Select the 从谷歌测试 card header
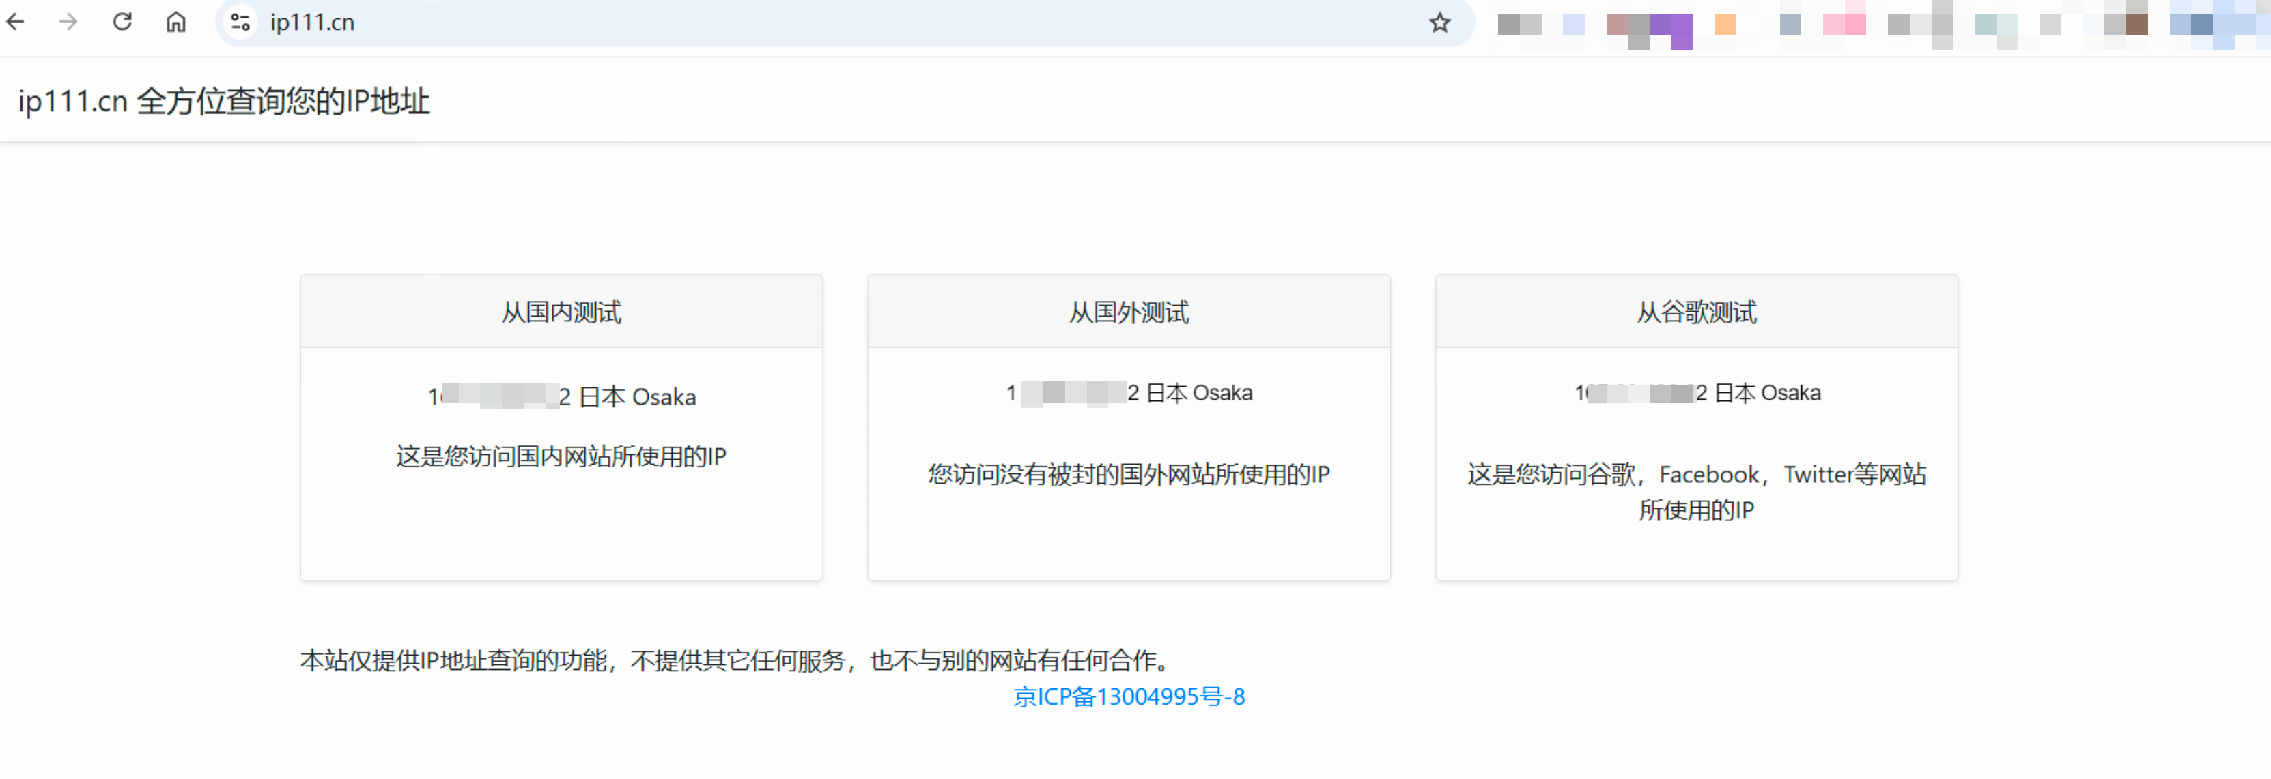Screen dimensions: 2271x779 coord(1696,312)
